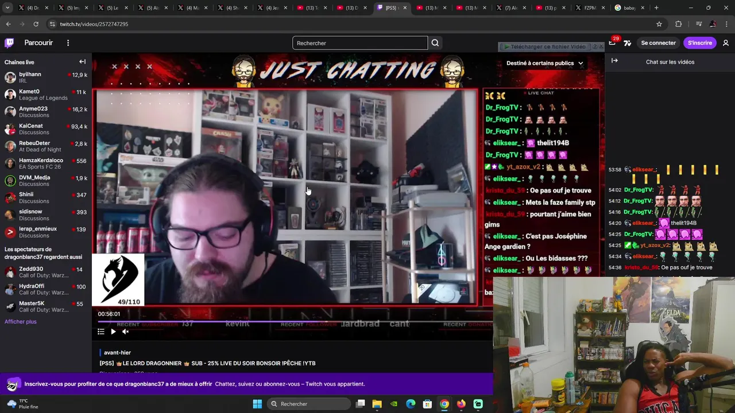Play the video
The width and height of the screenshot is (735, 413).
coord(113,332)
